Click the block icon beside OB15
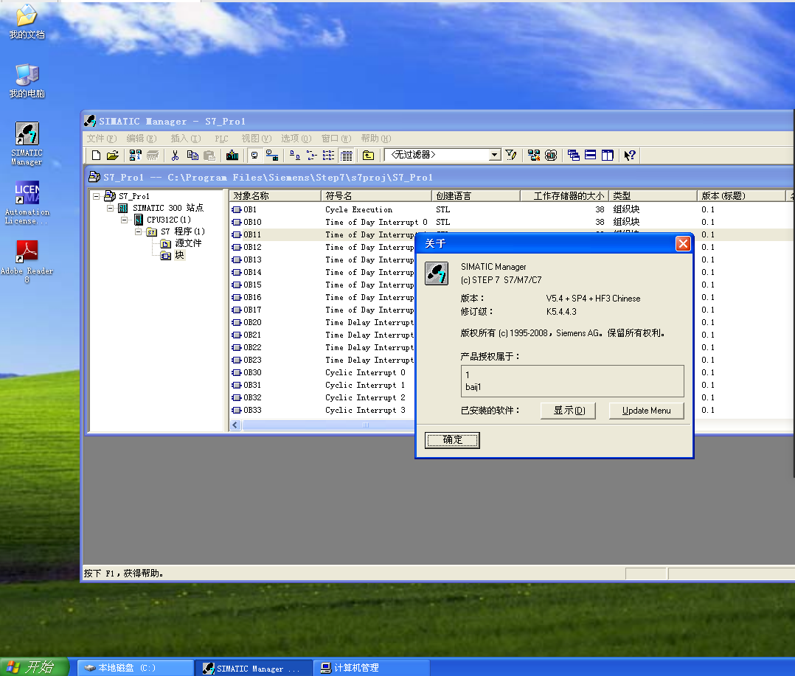The width and height of the screenshot is (795, 676). pyautogui.click(x=236, y=285)
